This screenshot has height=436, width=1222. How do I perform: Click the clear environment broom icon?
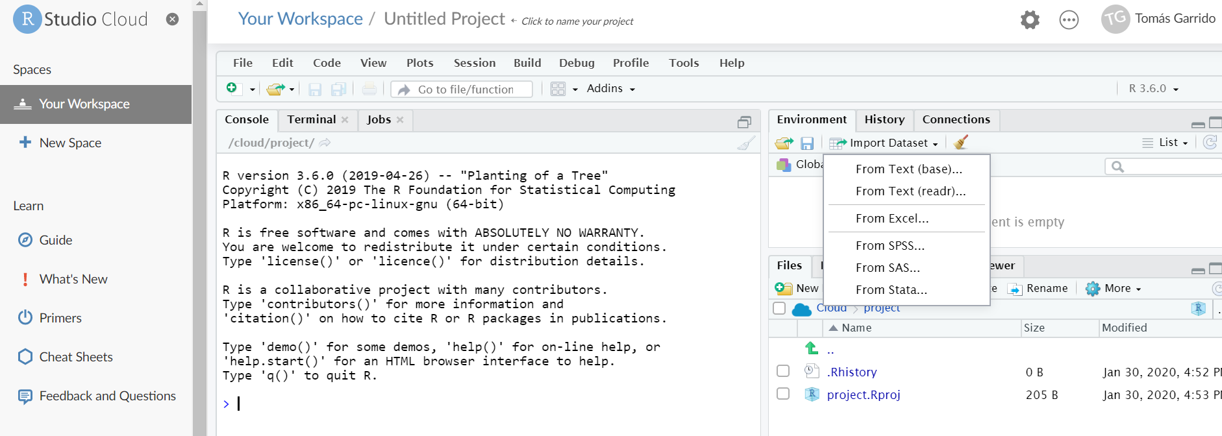tap(961, 142)
